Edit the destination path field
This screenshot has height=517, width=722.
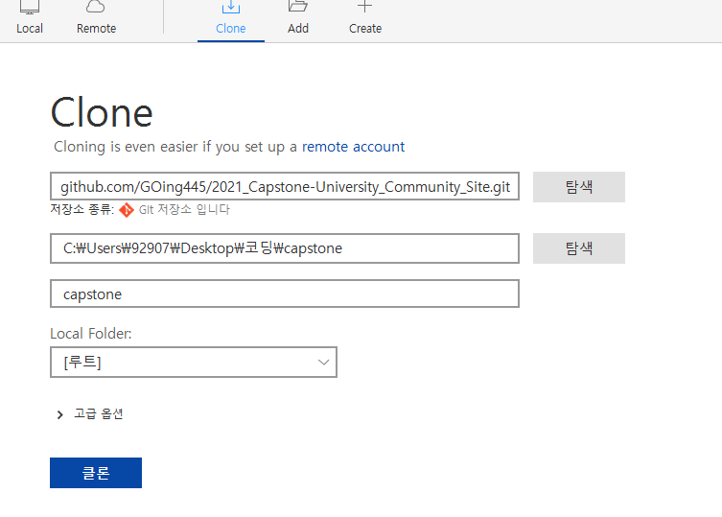click(285, 248)
